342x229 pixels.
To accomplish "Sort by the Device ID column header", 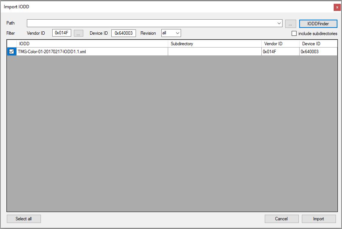I will (317, 43).
